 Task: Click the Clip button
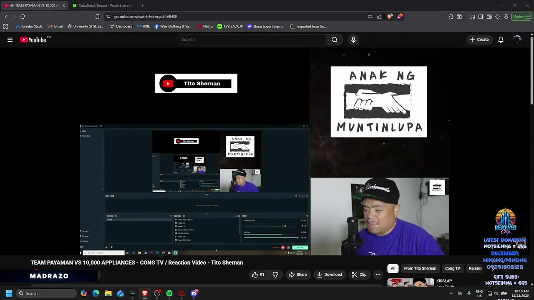pos(359,275)
